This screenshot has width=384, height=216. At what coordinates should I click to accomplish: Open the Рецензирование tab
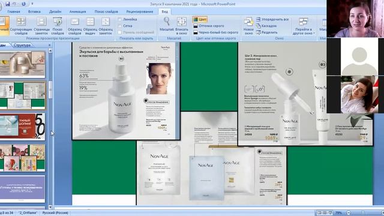[x=140, y=11]
